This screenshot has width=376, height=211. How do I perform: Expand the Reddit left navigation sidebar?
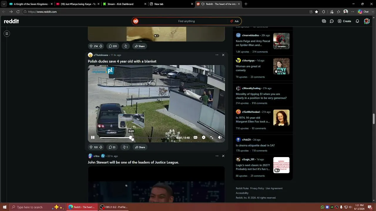click(7, 34)
